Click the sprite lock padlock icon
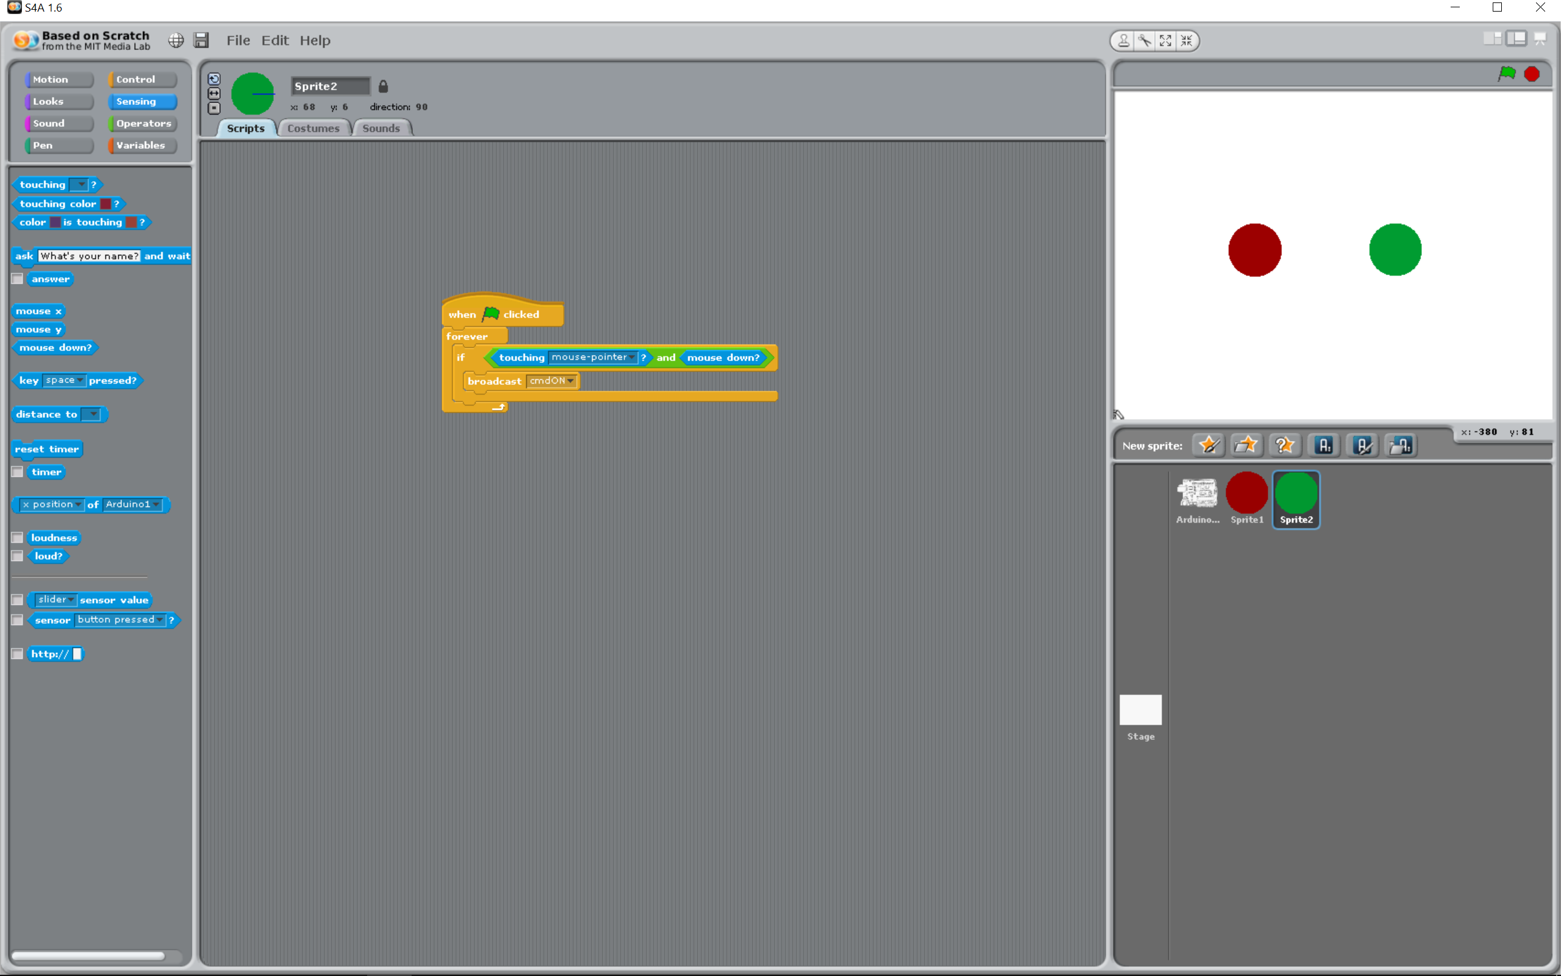This screenshot has width=1561, height=976. [x=383, y=86]
